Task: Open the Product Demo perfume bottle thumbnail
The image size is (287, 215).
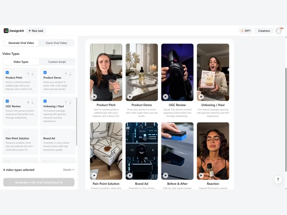Action: point(142,72)
